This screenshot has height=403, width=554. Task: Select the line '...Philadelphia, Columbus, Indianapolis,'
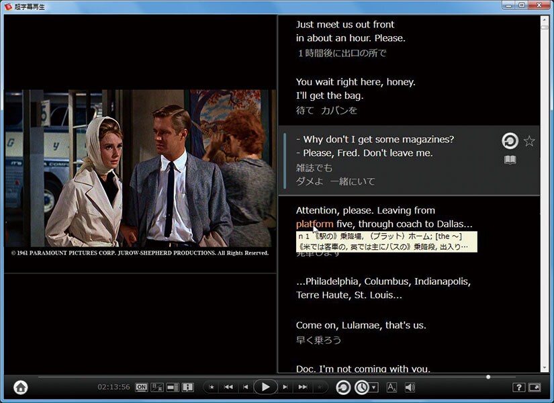pos(383,281)
